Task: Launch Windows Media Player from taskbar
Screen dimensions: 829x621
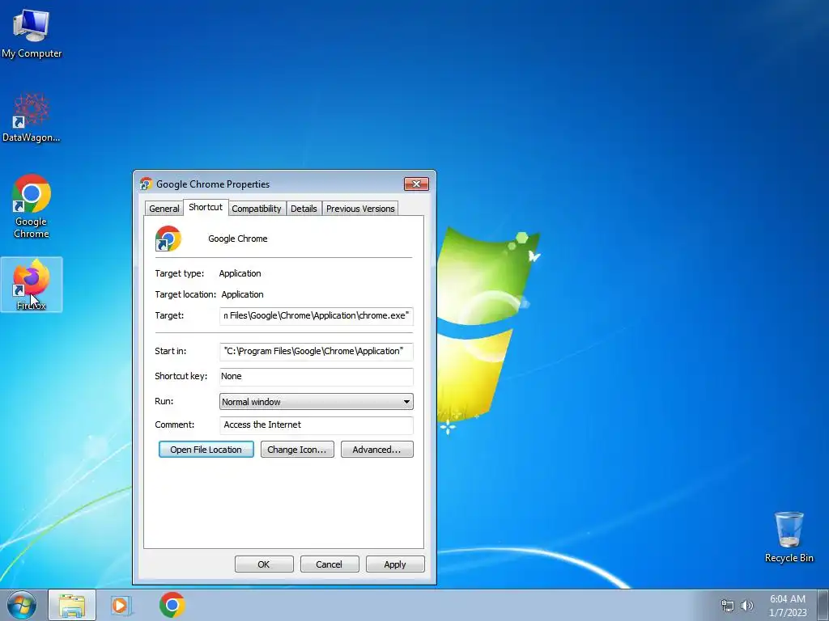Action: tap(121, 605)
